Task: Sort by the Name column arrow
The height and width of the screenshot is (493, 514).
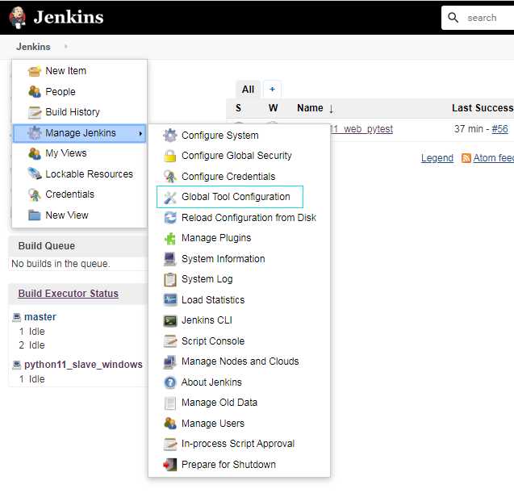Action: coord(331,108)
